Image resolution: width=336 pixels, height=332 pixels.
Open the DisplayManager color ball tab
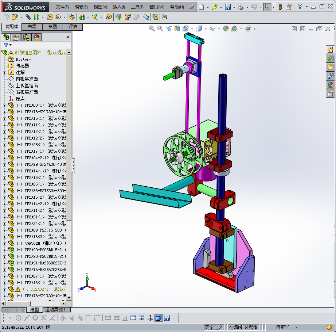click(36, 37)
